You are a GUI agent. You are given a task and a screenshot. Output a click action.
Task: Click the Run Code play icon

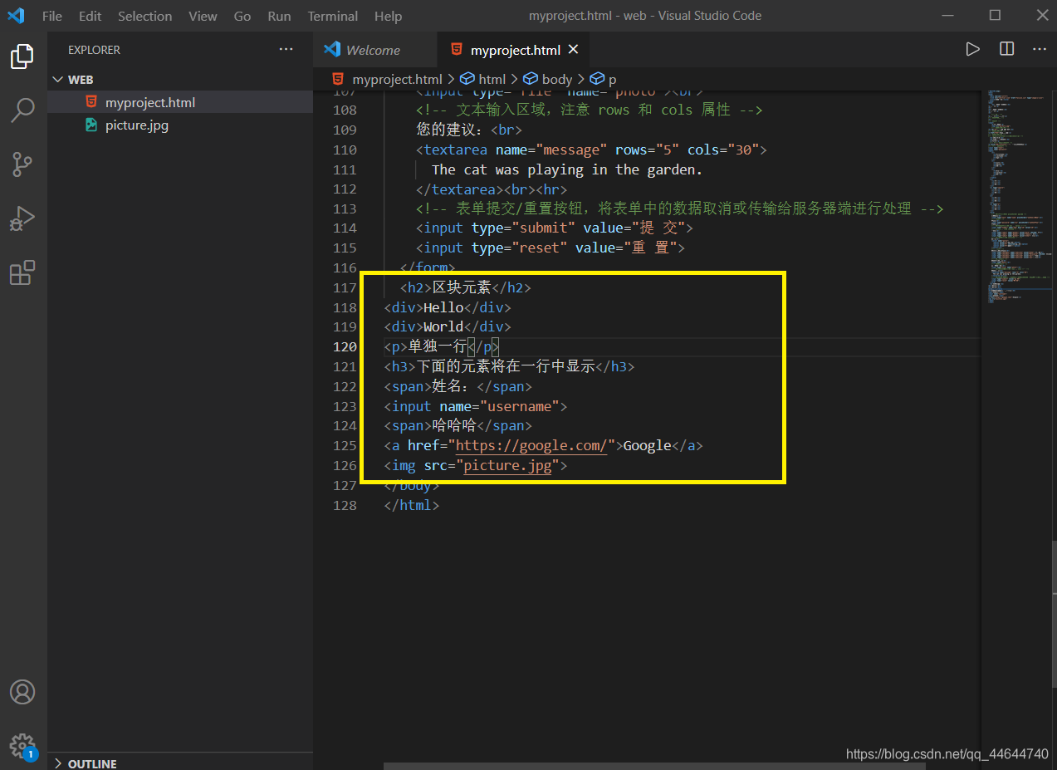(972, 49)
